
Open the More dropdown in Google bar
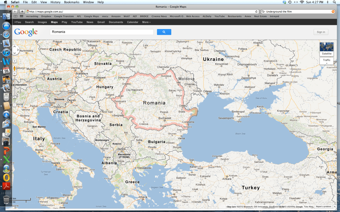(x=146, y=22)
